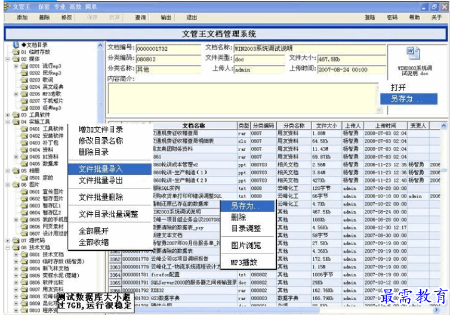The width and height of the screenshot is (453, 315).
Task: Collapse the 08 技术文档 node
Action: click(8, 248)
